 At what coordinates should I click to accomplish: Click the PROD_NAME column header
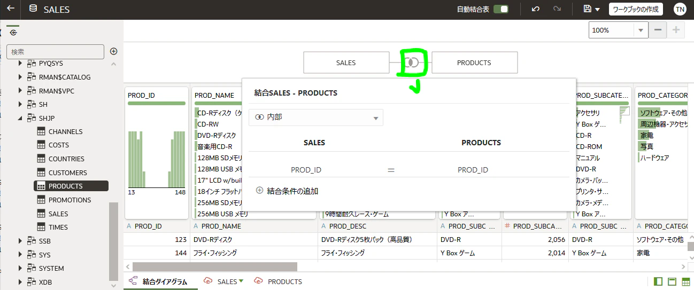click(x=254, y=226)
